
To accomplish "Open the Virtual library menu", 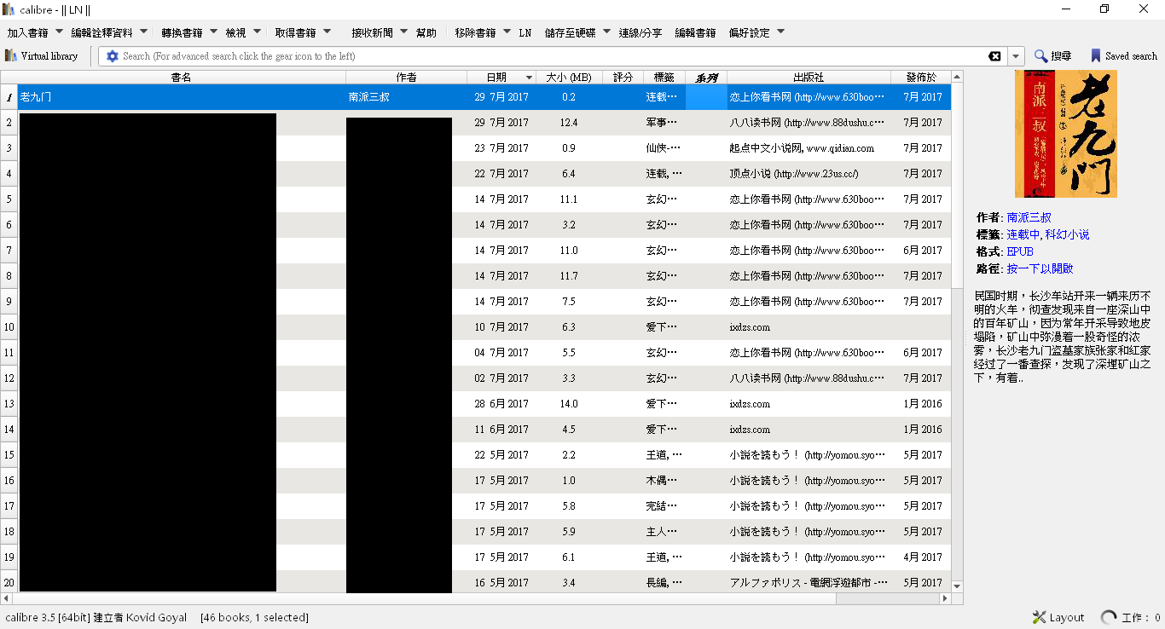I will pyautogui.click(x=42, y=56).
